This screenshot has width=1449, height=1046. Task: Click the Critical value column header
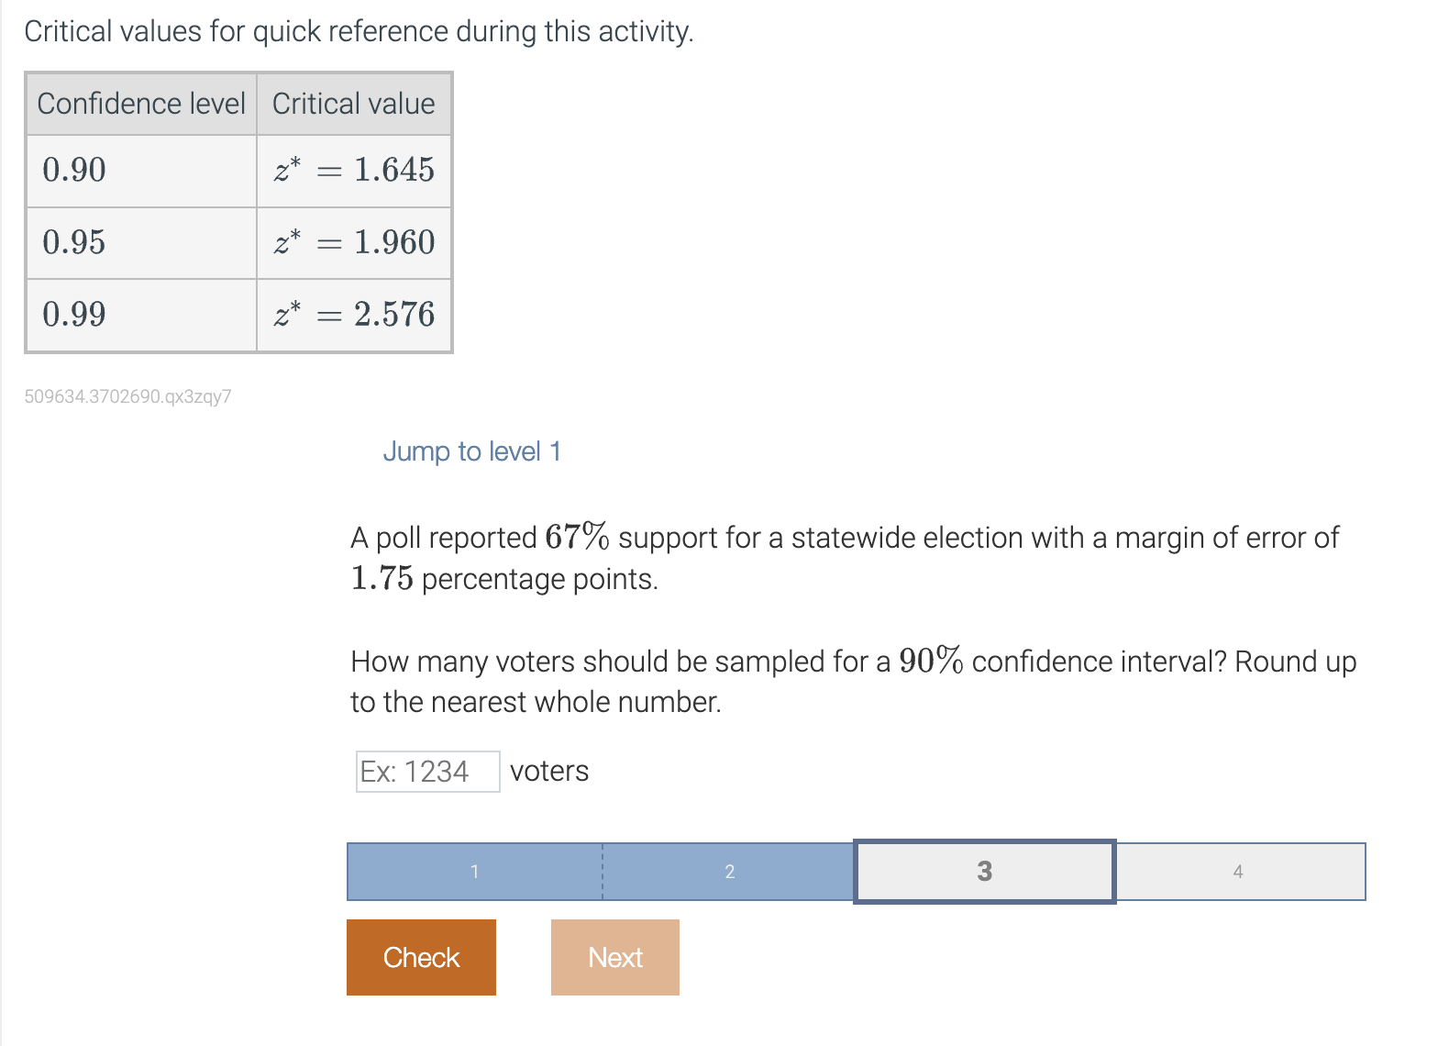coord(353,104)
